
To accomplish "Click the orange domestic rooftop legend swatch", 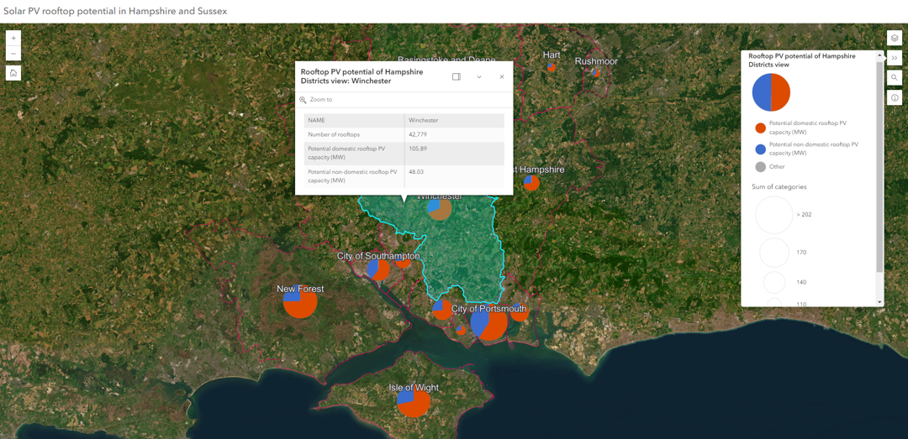I will click(760, 128).
